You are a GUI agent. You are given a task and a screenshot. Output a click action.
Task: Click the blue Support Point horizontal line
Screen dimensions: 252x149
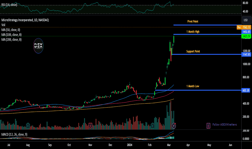coord(207,54)
